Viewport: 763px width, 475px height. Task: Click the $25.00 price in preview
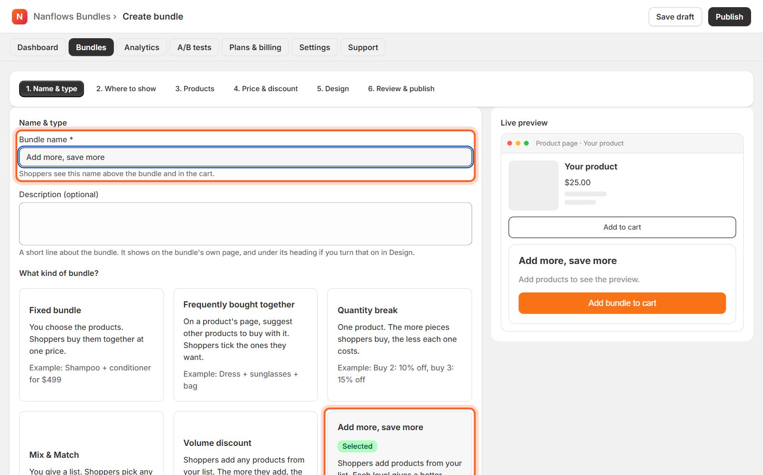(x=577, y=182)
